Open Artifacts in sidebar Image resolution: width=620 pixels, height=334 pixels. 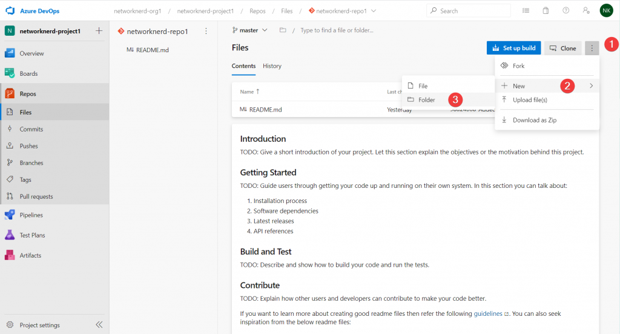point(54,255)
